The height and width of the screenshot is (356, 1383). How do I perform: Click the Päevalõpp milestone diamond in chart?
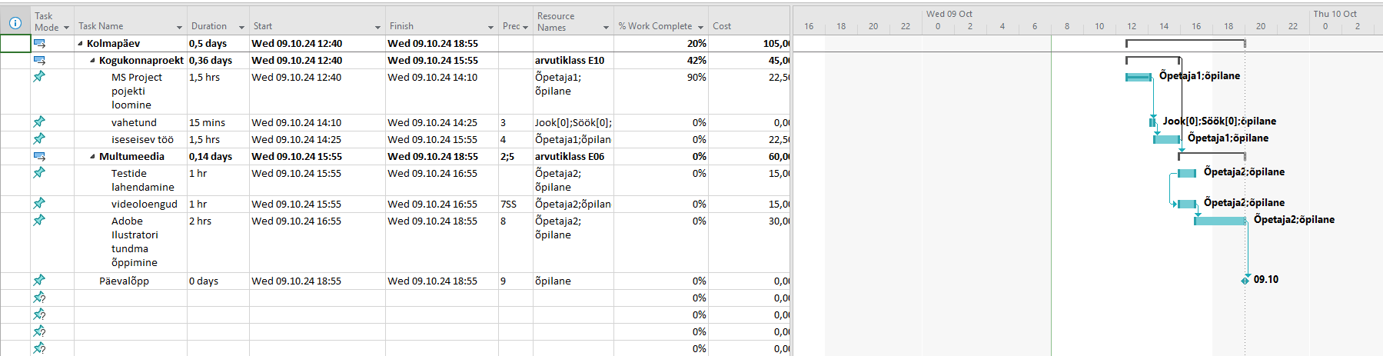coord(1245,280)
